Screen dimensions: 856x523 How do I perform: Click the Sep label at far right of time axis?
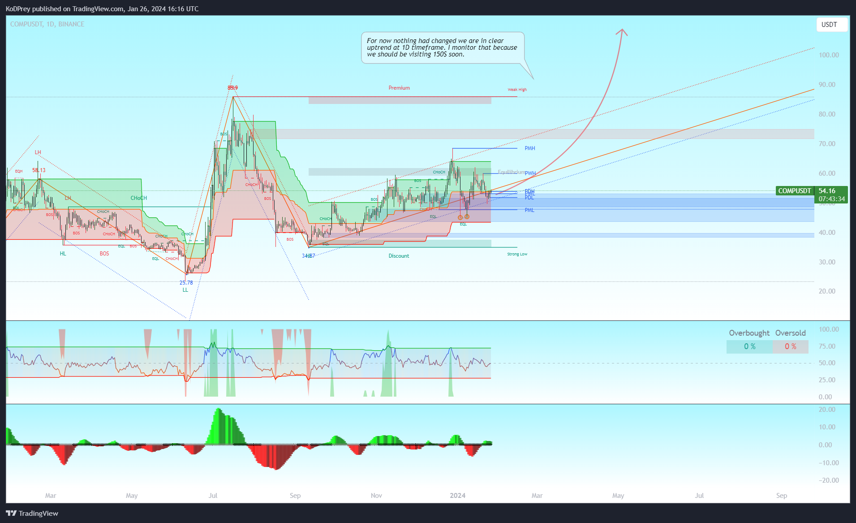[x=782, y=496]
